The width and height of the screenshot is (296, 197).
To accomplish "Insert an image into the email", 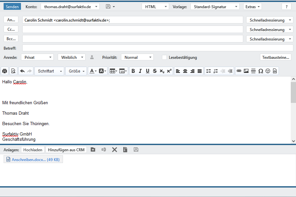I will click(x=246, y=71).
